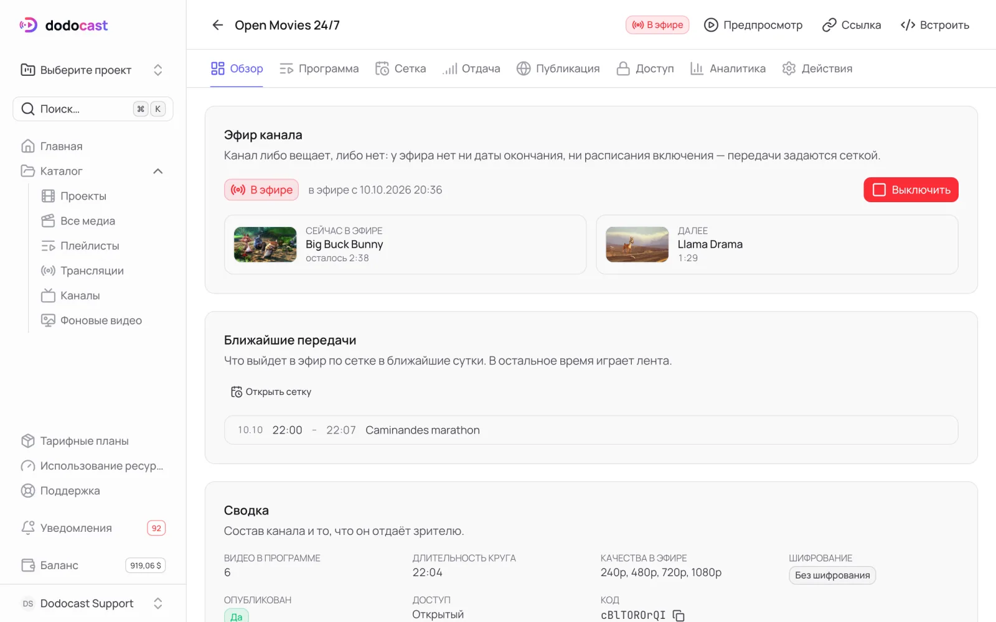Click the Ссылка button
This screenshot has height=622, width=996.
[x=851, y=25]
